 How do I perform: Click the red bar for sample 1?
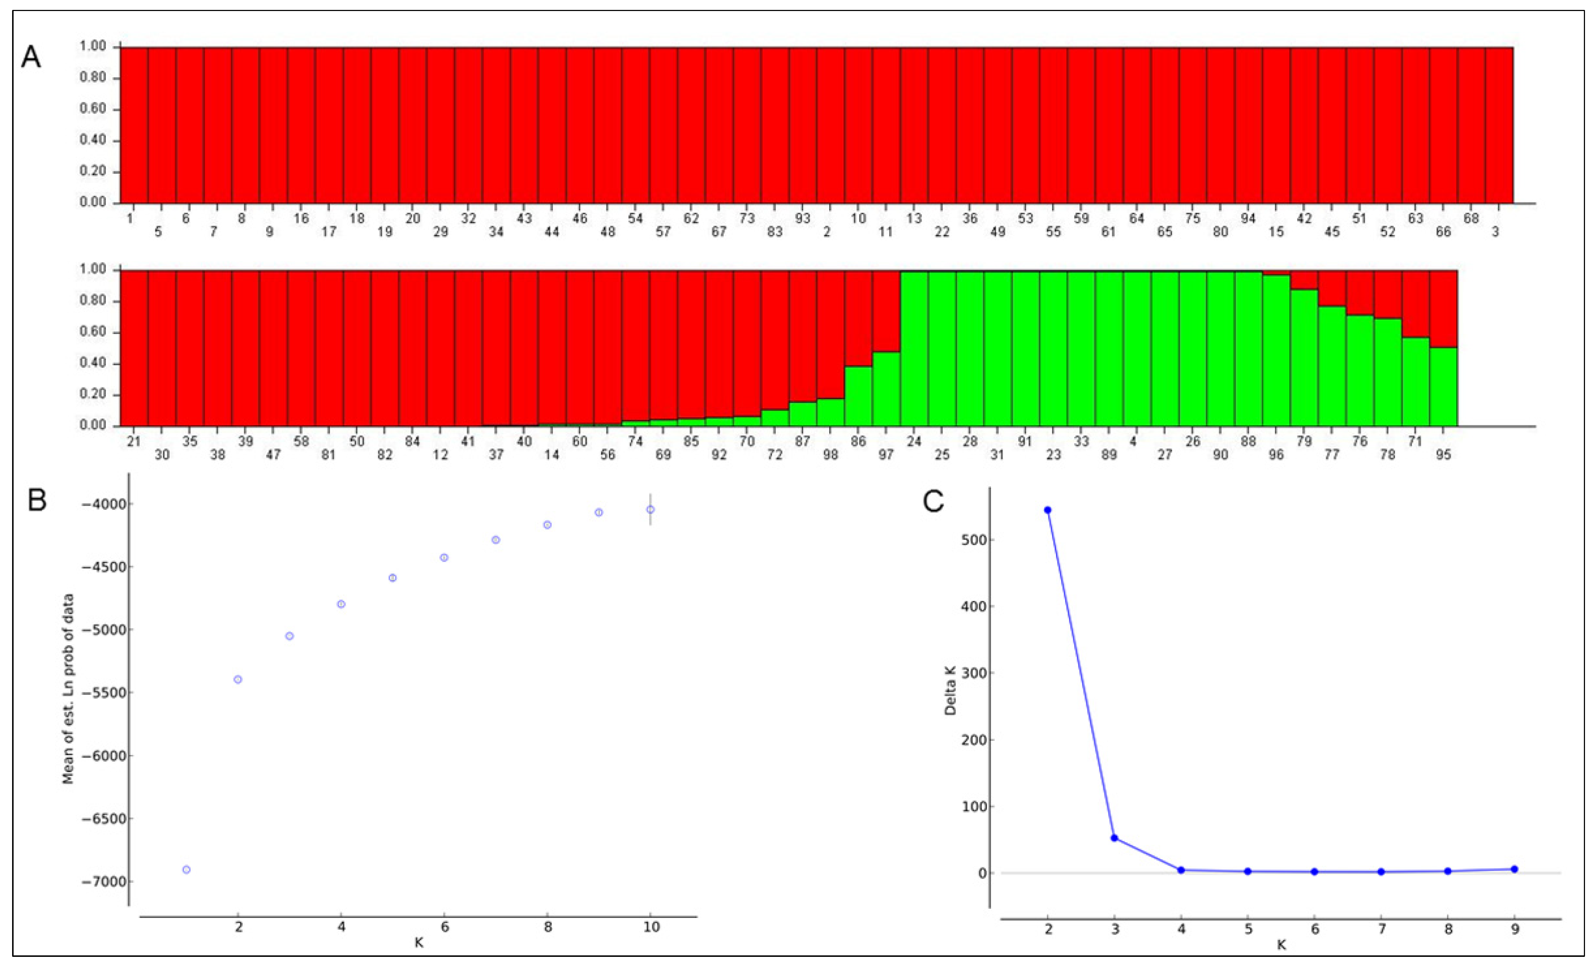(134, 125)
